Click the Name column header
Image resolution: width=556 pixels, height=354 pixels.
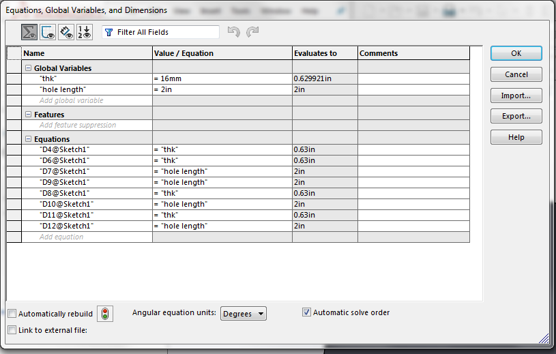pos(87,53)
